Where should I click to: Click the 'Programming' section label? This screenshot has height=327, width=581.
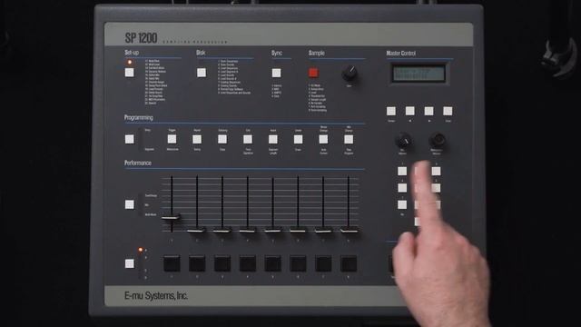[x=139, y=118]
